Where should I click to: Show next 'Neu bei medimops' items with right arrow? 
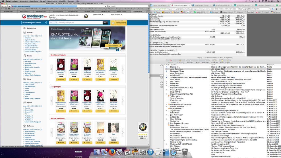pos(123,132)
